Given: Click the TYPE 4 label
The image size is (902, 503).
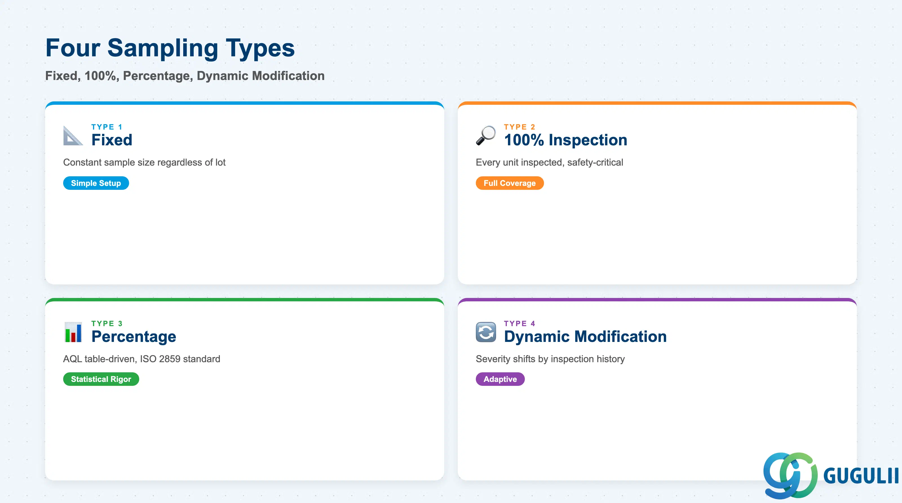Looking at the screenshot, I should click(519, 324).
